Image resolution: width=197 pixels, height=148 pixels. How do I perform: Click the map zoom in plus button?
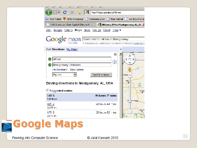pos(130,75)
